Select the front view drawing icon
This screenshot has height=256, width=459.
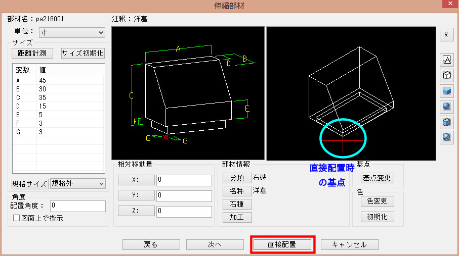click(x=446, y=60)
